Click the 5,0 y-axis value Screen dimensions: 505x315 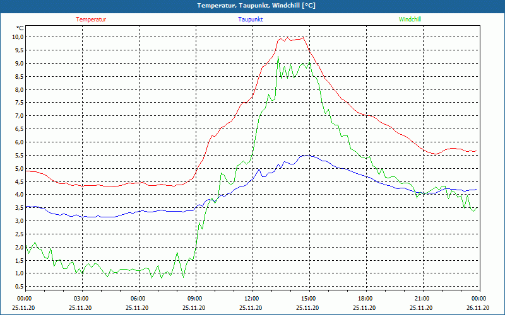[x=20, y=168]
